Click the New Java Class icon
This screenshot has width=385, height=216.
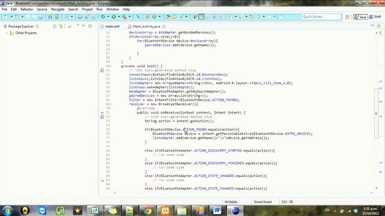point(155,17)
